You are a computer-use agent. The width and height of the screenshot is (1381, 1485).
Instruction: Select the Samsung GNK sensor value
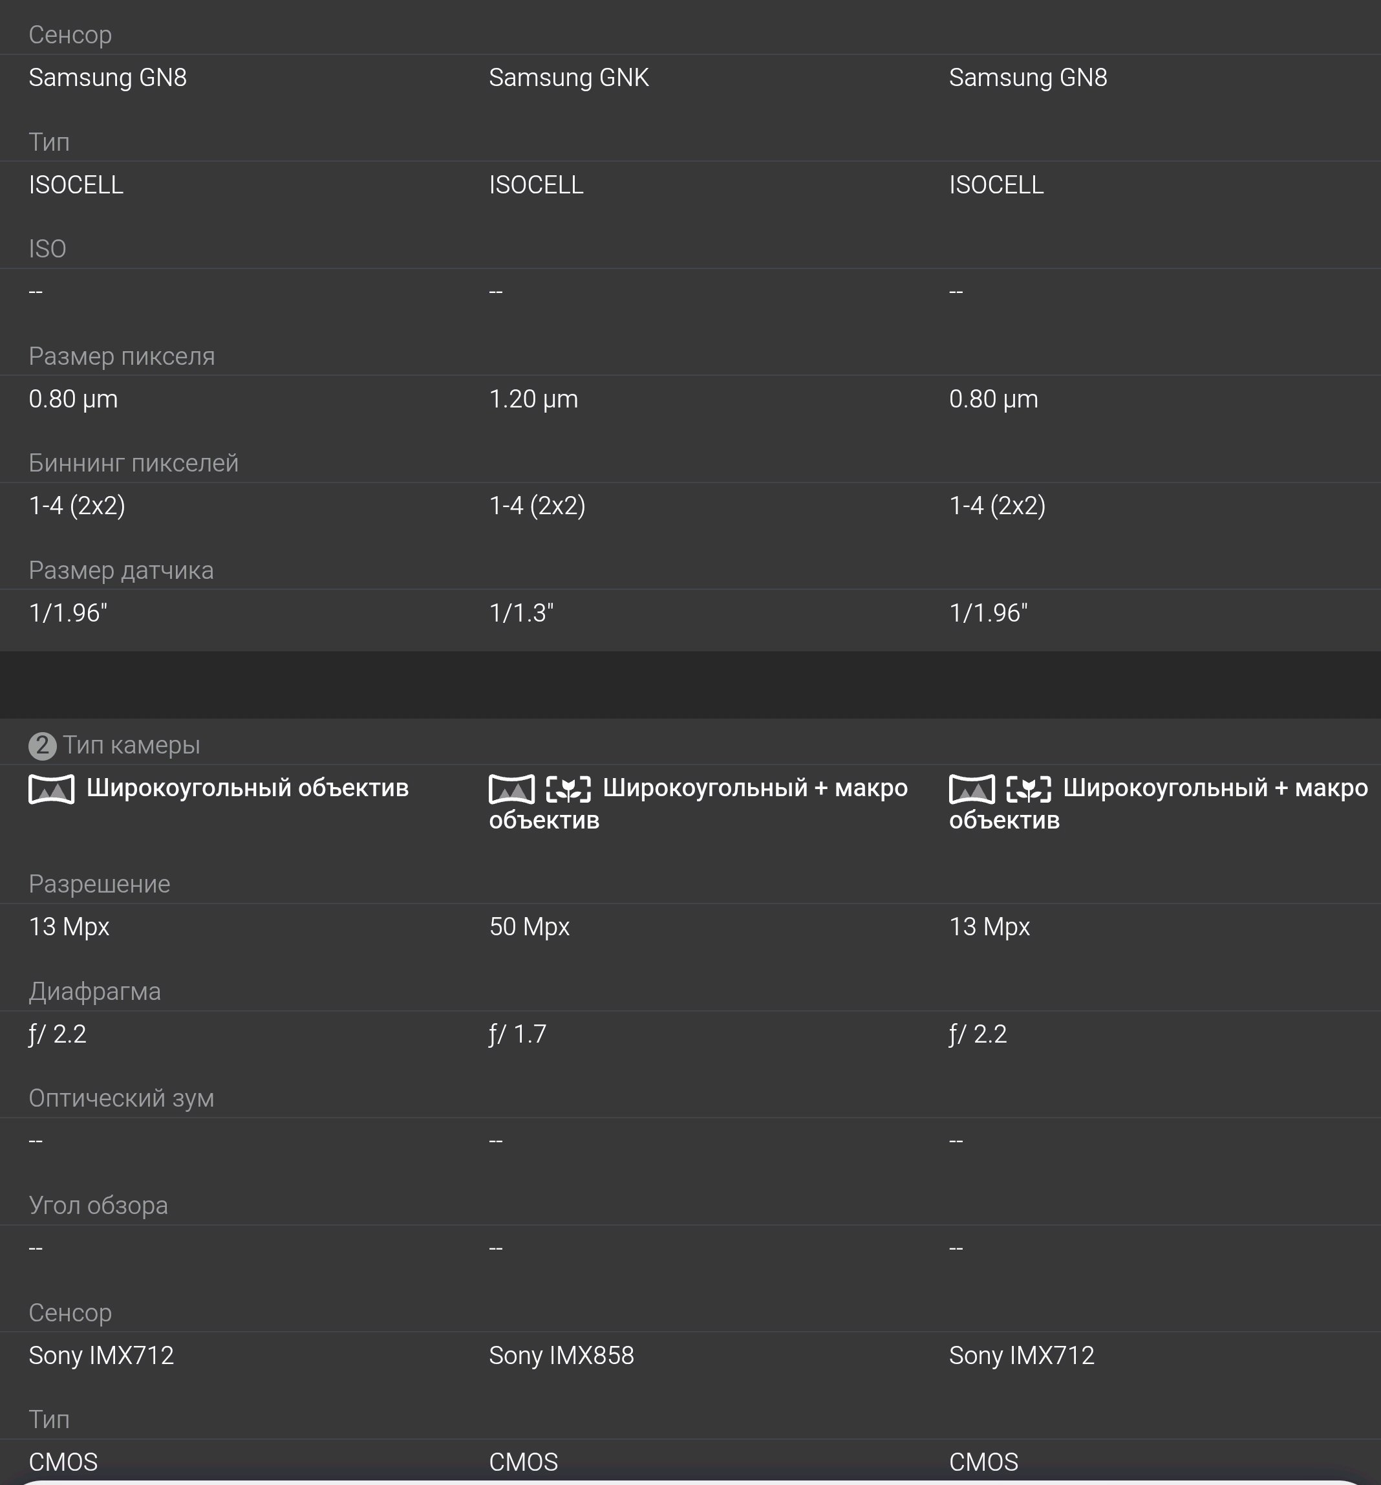tap(568, 78)
